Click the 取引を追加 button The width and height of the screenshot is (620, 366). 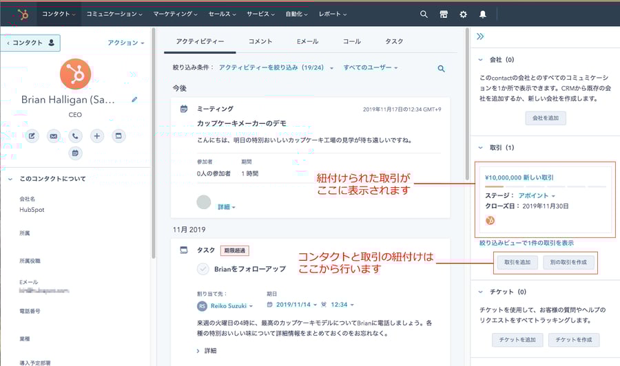[517, 262]
